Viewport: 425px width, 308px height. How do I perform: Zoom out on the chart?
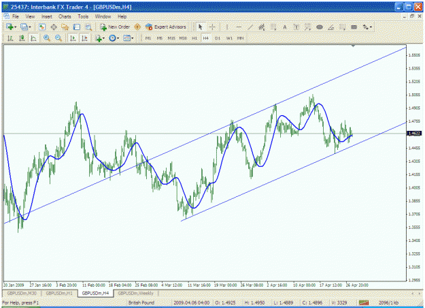point(58,38)
